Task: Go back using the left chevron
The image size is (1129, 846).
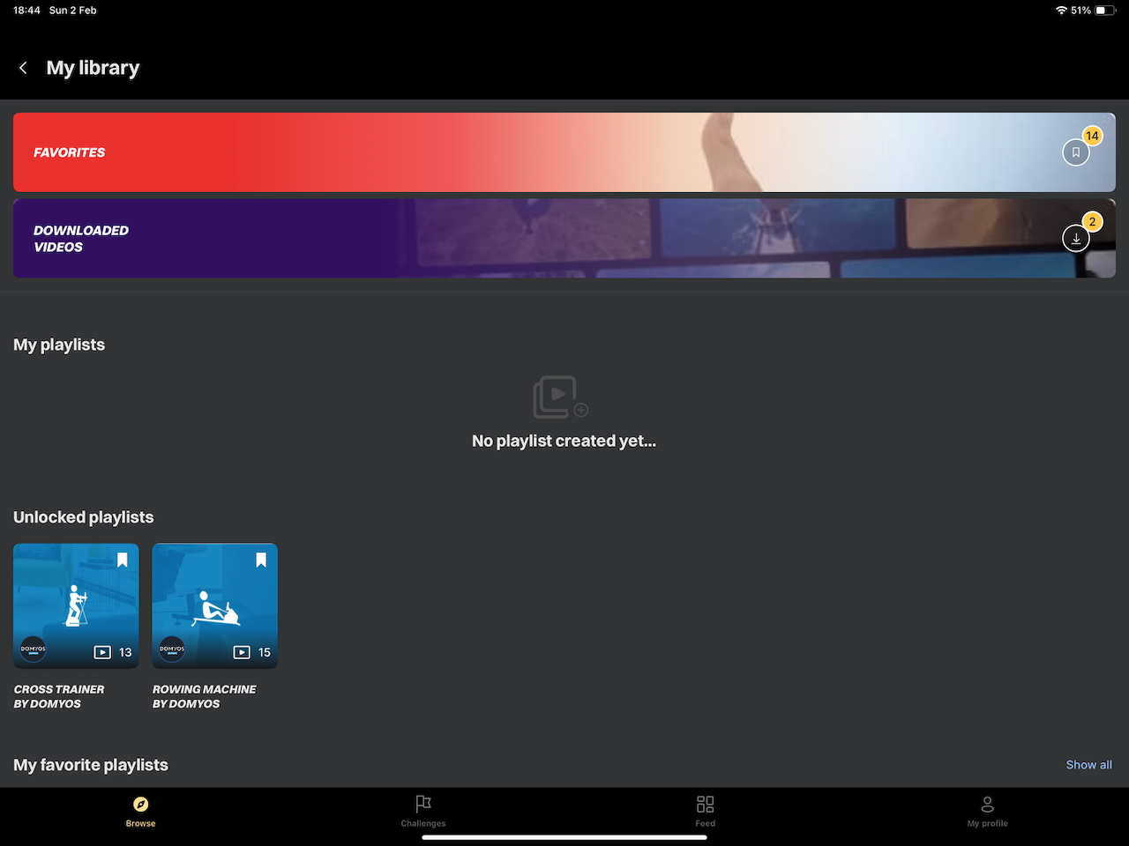Action: click(x=23, y=67)
